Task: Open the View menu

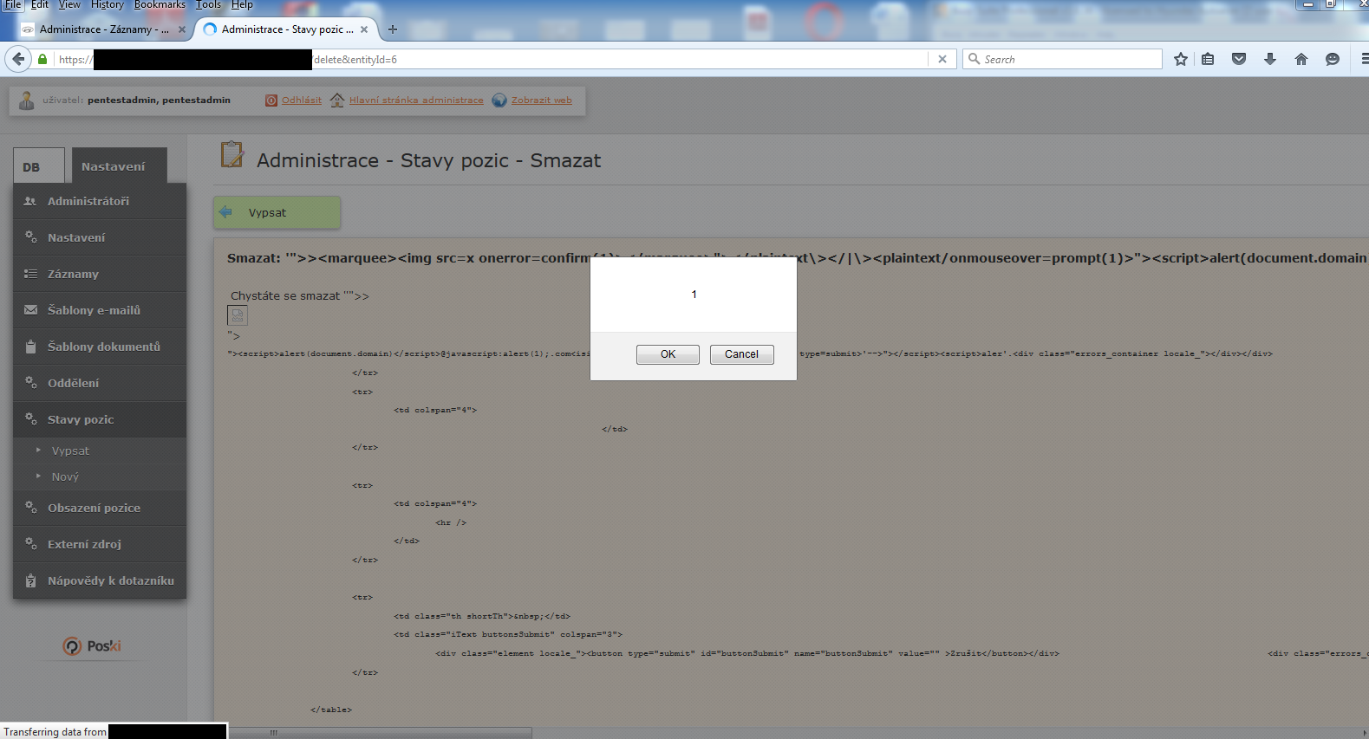Action: [69, 5]
